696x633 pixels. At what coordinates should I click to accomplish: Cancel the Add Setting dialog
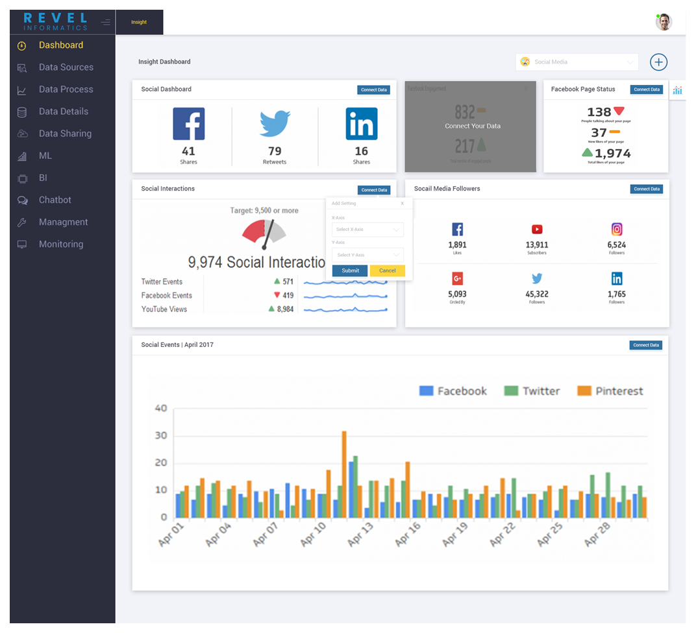(x=387, y=271)
